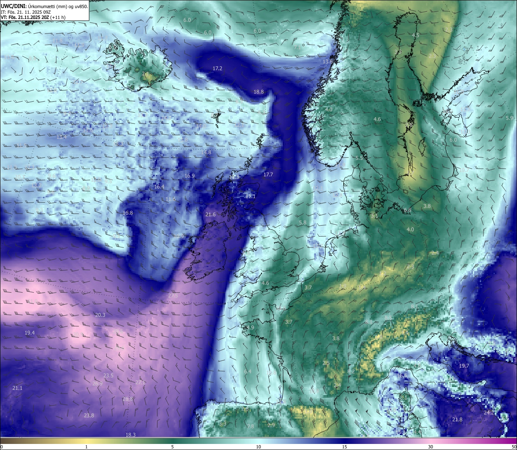Click the 'IT: Fös. 21. 11. 2025 09Z' line
This screenshot has width=517, height=450.
coord(26,12)
